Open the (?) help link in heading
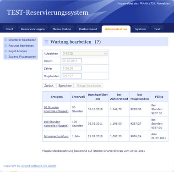 pos(98,42)
